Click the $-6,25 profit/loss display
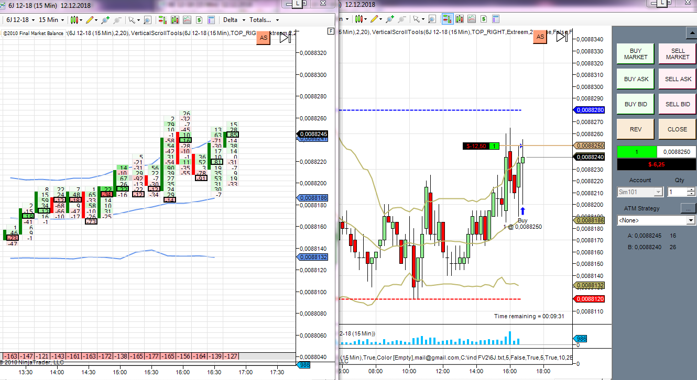The image size is (697, 380). coord(657,164)
